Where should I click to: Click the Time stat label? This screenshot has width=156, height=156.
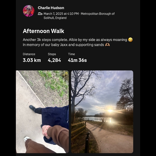(x=71, y=54)
